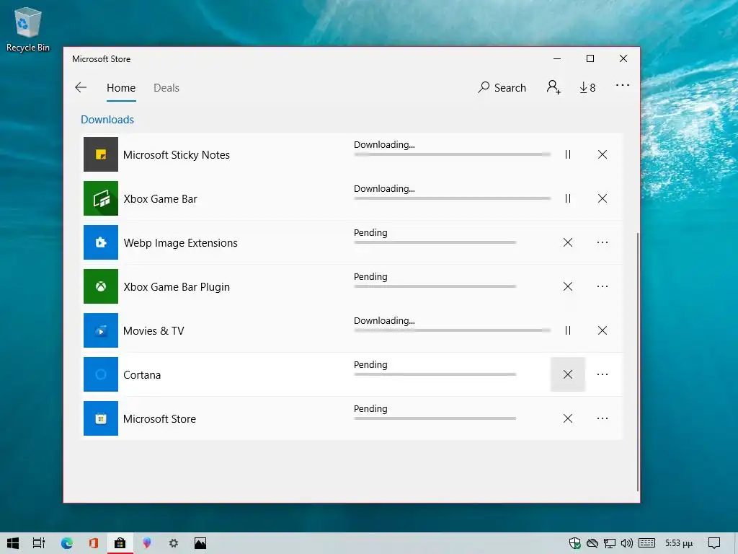Screen dimensions: 738x554
Task: Open the OneDrive cloud tray icon
Action: 592,543
